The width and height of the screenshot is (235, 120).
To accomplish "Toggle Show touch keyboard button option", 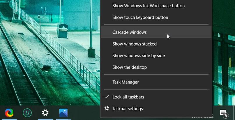I will pyautogui.click(x=140, y=17).
